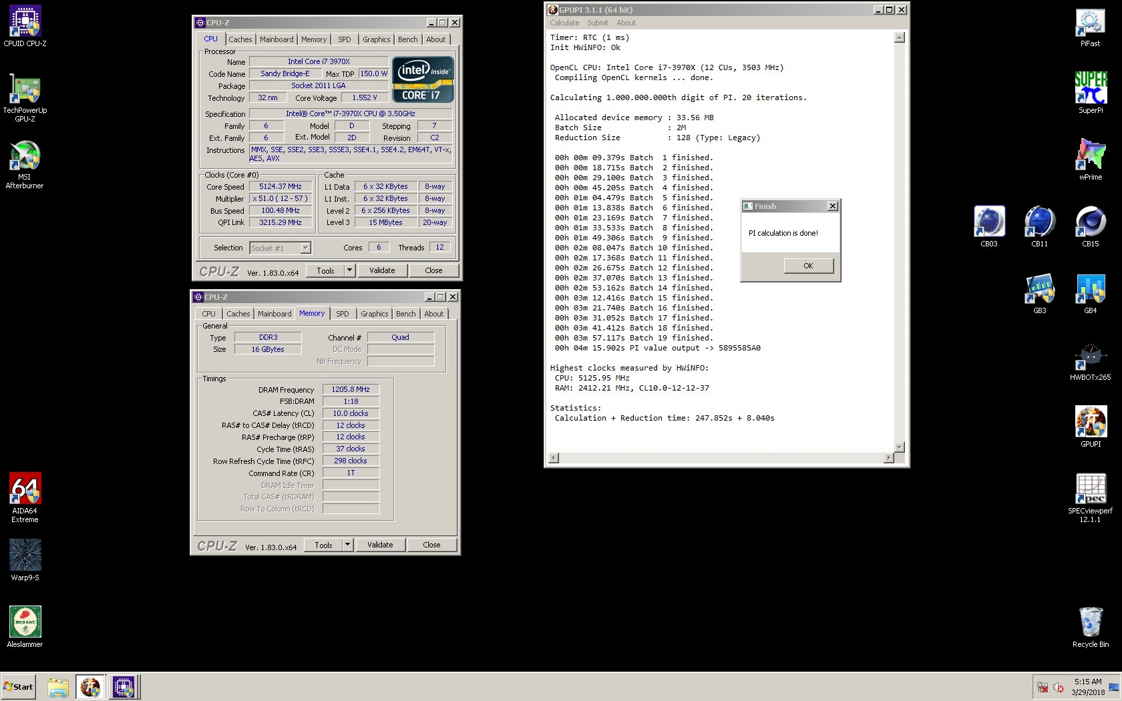This screenshot has height=701, width=1122.
Task: Select GPUPI taskbar button
Action: click(90, 687)
